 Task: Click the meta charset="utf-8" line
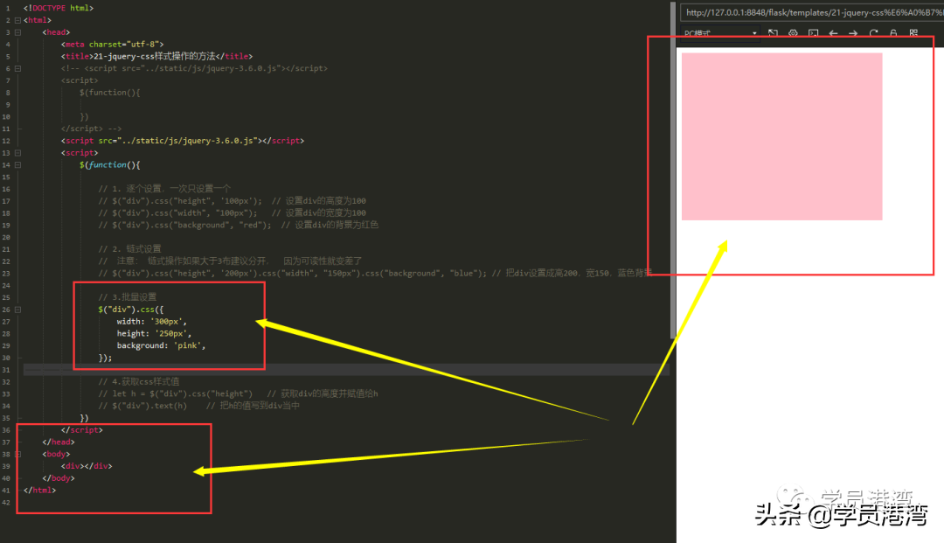tap(112, 44)
